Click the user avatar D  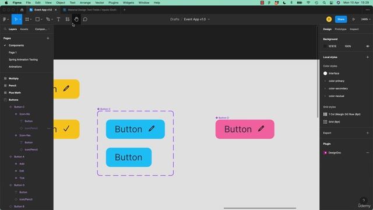click(329, 19)
